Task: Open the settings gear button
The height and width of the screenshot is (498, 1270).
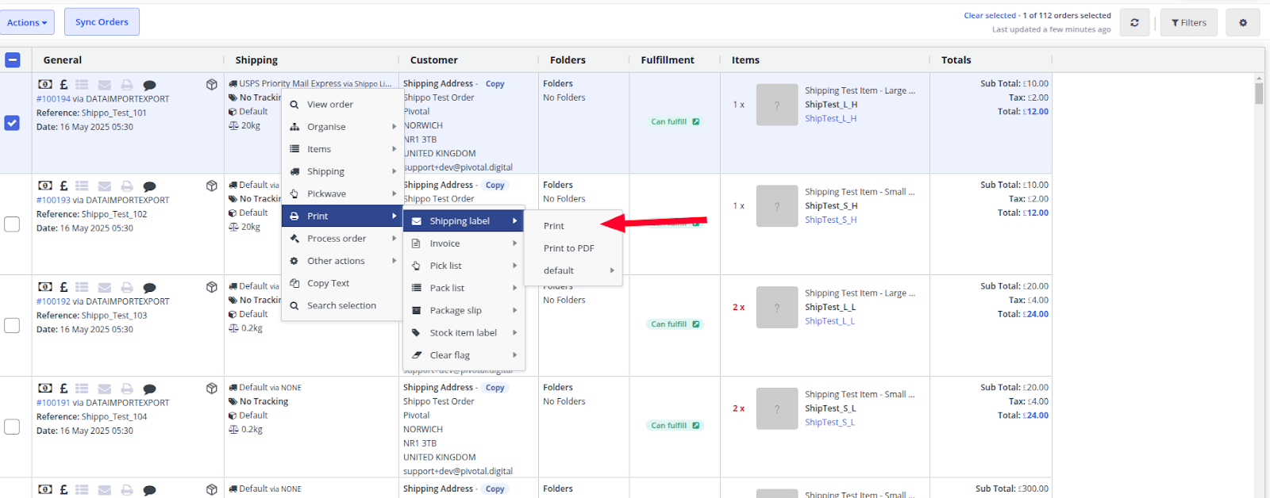Action: [x=1243, y=22]
